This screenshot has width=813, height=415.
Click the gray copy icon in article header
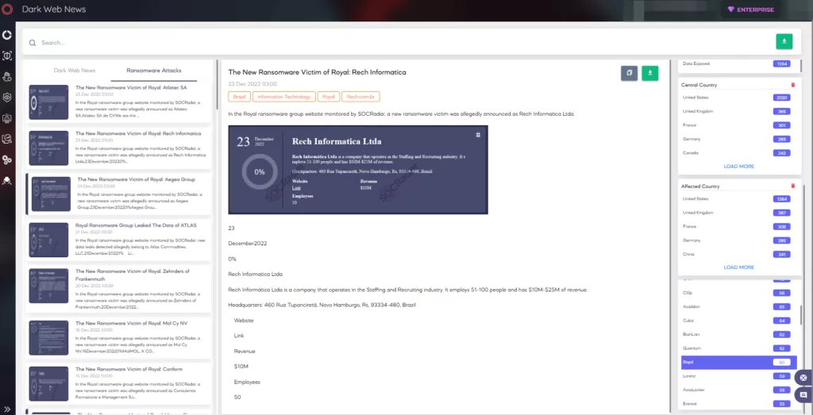[x=629, y=73]
